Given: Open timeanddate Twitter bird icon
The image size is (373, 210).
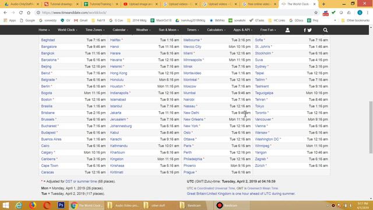Looking at the screenshot, I should click(x=309, y=30).
